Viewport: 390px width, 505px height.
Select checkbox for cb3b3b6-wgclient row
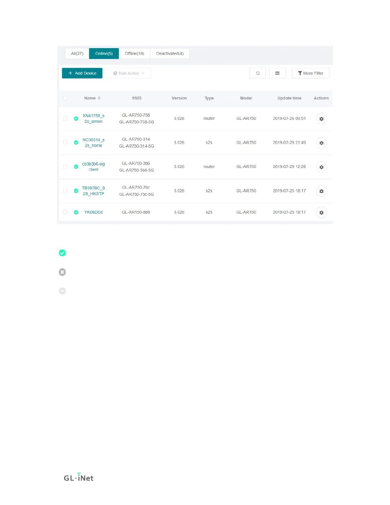pyautogui.click(x=65, y=166)
